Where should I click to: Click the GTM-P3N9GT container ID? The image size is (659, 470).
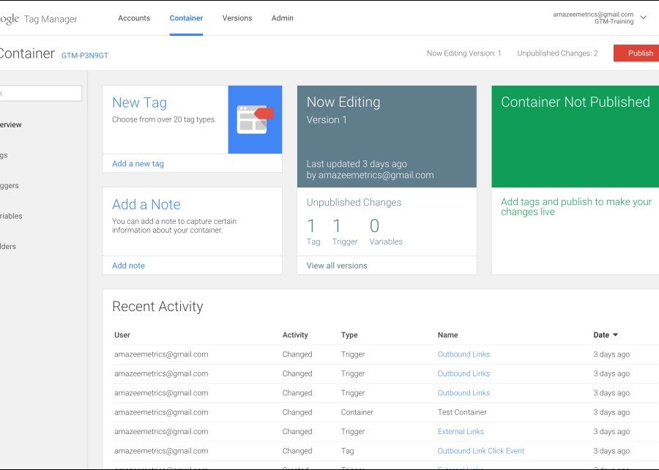click(85, 56)
